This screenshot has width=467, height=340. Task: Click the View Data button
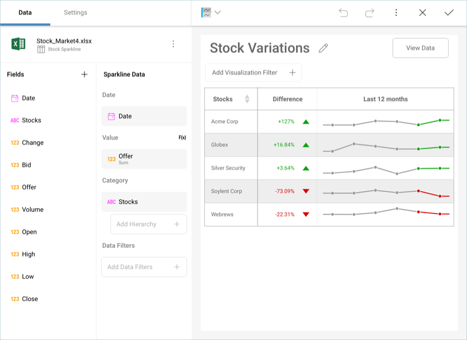click(x=420, y=48)
